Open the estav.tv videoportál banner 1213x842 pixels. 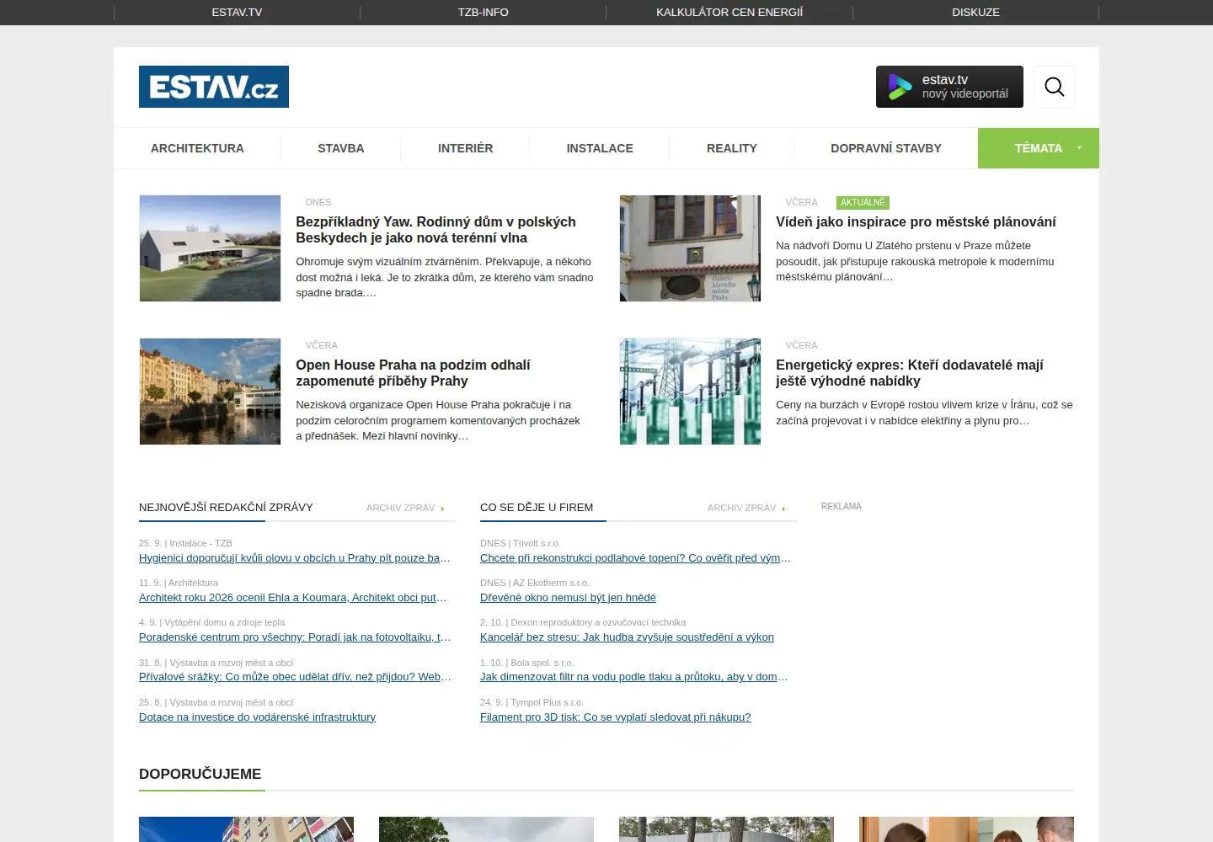pos(949,87)
